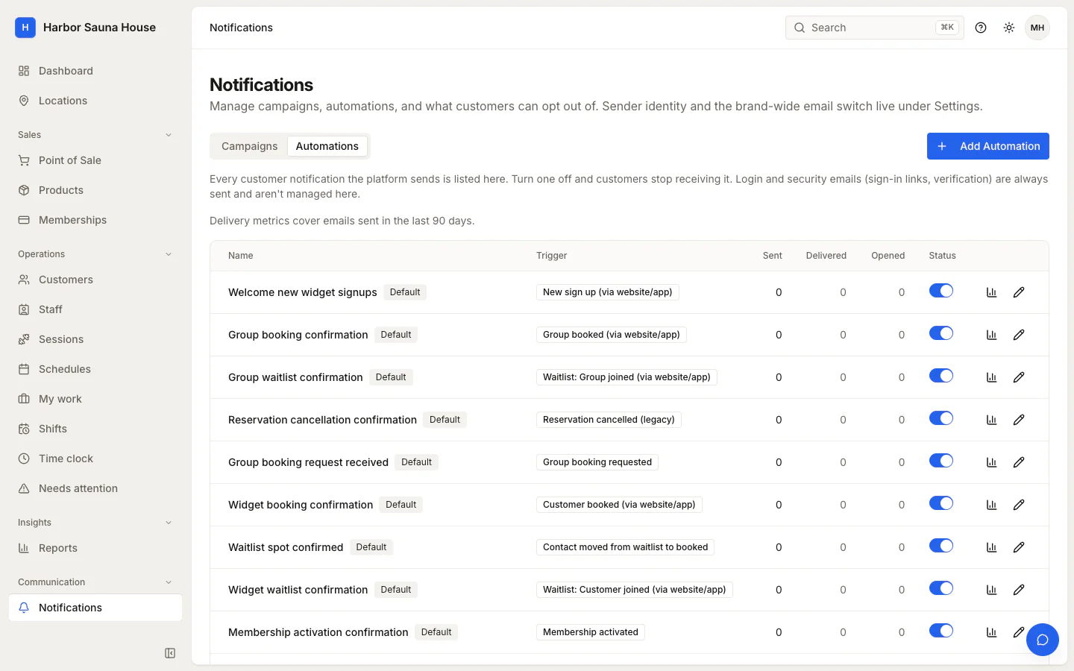Click the Add Automation button

click(x=987, y=146)
